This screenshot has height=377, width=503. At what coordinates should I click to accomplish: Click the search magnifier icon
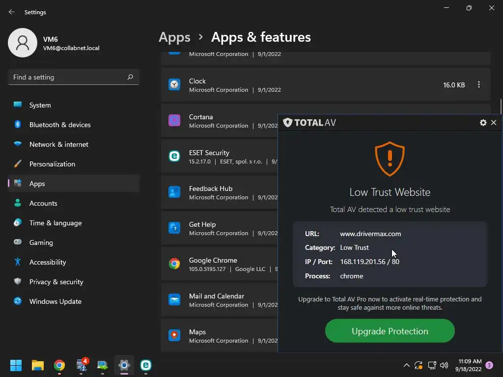click(130, 77)
